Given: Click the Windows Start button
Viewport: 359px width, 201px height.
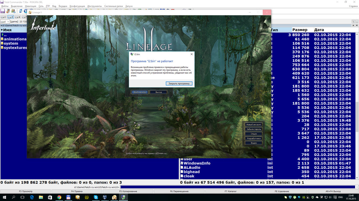Looking at the screenshot, I should pos(4,197).
